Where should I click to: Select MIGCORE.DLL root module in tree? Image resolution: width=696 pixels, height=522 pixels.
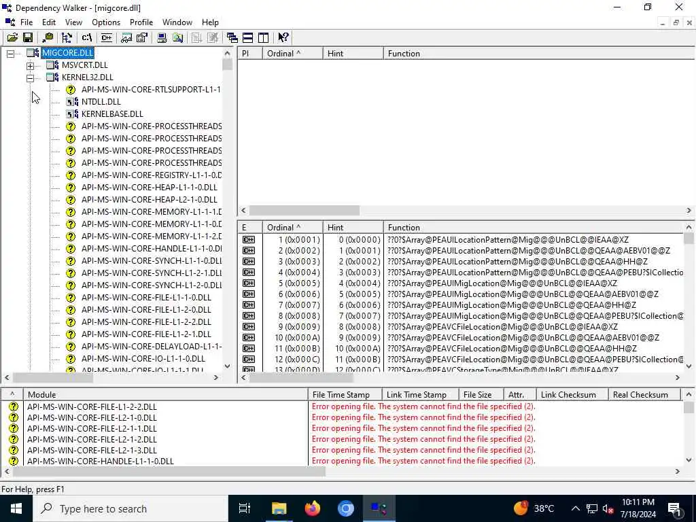coord(67,53)
